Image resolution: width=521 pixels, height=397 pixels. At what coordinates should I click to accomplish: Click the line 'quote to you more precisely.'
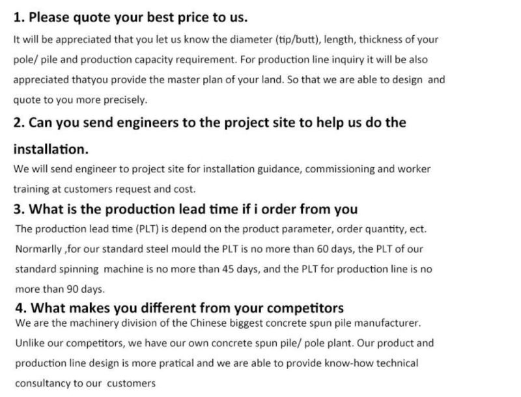pyautogui.click(x=80, y=100)
